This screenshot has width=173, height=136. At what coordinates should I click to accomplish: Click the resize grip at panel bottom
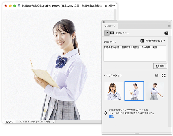[137, 133]
